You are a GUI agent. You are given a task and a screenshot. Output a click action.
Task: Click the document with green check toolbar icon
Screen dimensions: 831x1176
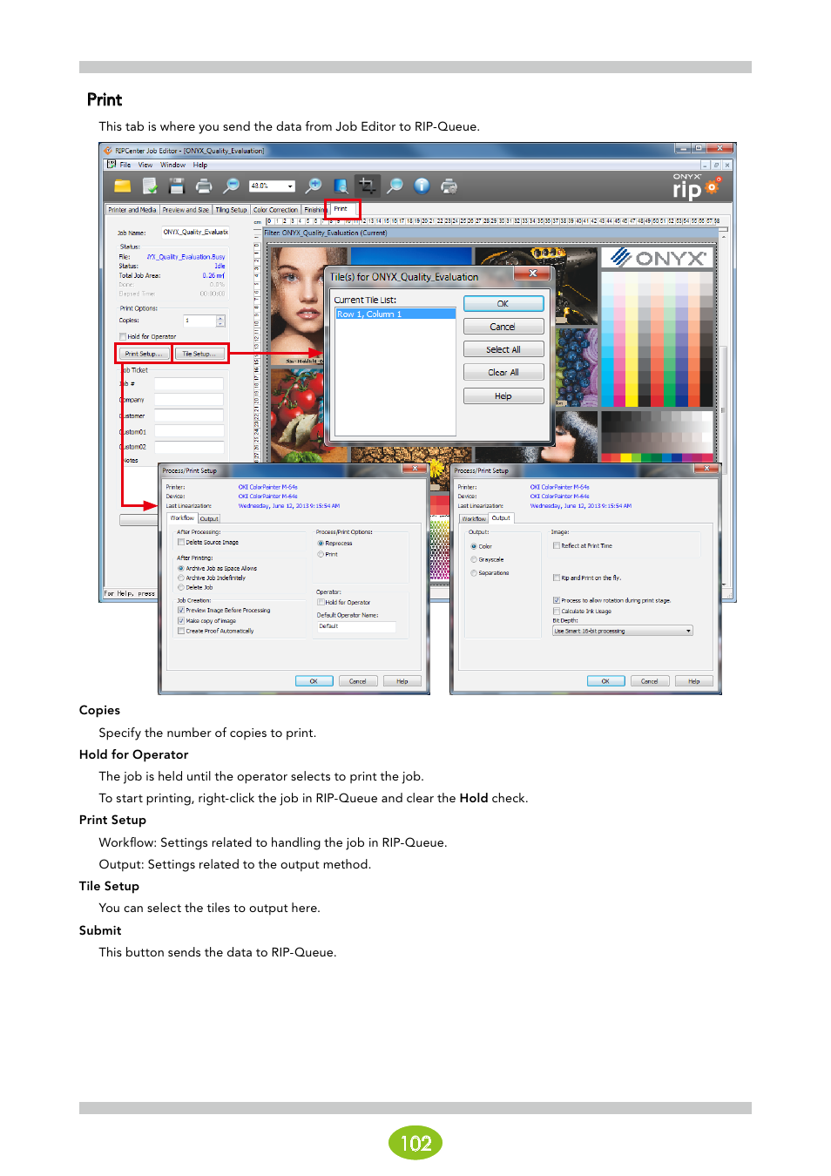pos(150,186)
